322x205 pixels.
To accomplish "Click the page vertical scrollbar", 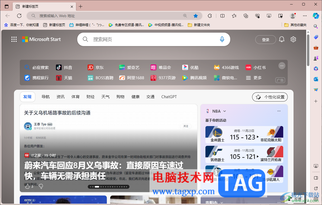I will [308, 50].
